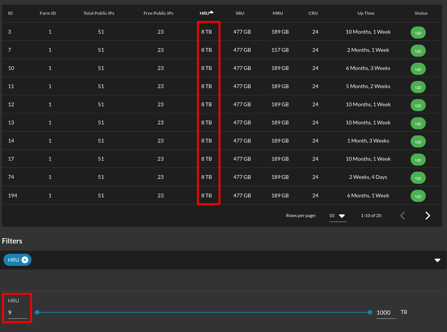This screenshot has height=332, width=447.
Task: Expand the dropdown arrow next to 10
Action: click(342, 216)
